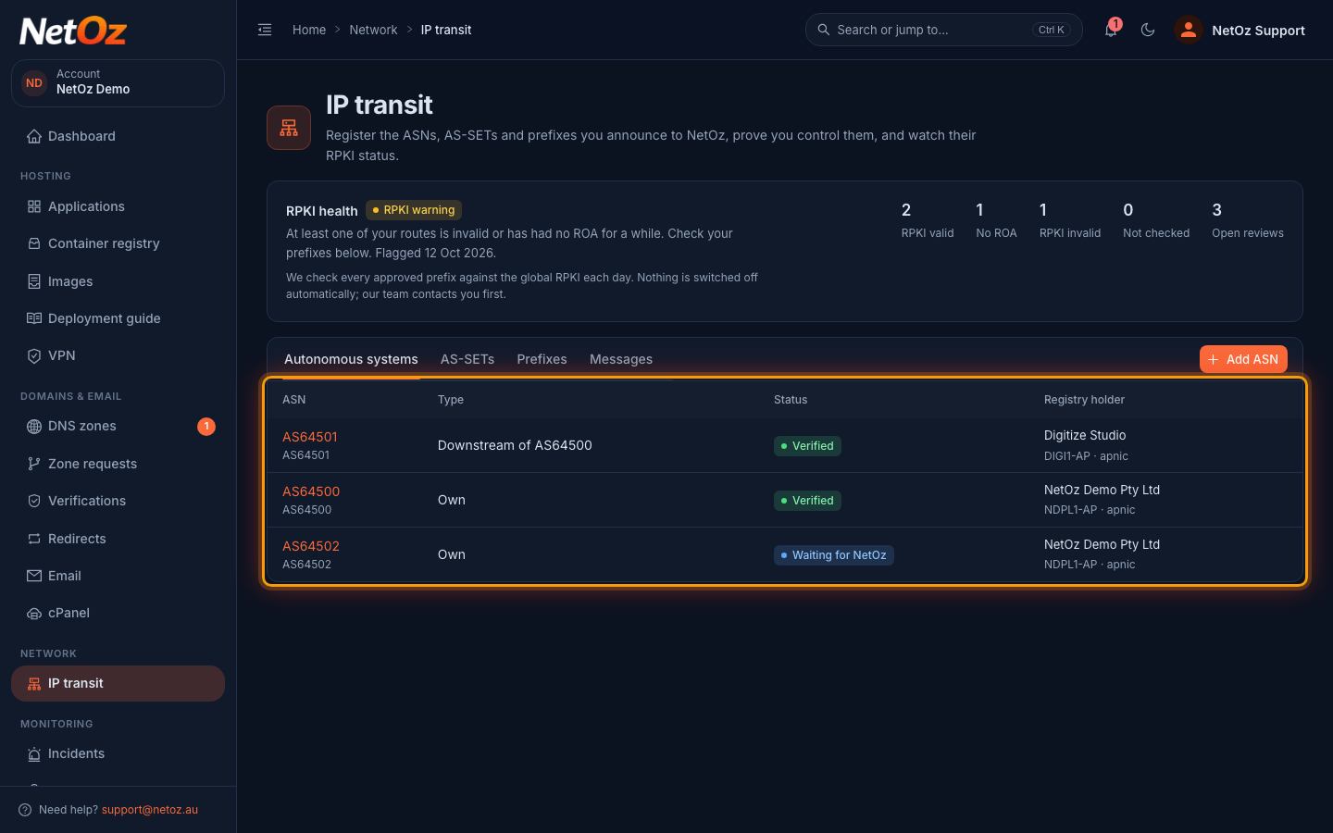Click the Digitize Studio registry holder
Image resolution: width=1333 pixels, height=833 pixels.
pos(1085,435)
